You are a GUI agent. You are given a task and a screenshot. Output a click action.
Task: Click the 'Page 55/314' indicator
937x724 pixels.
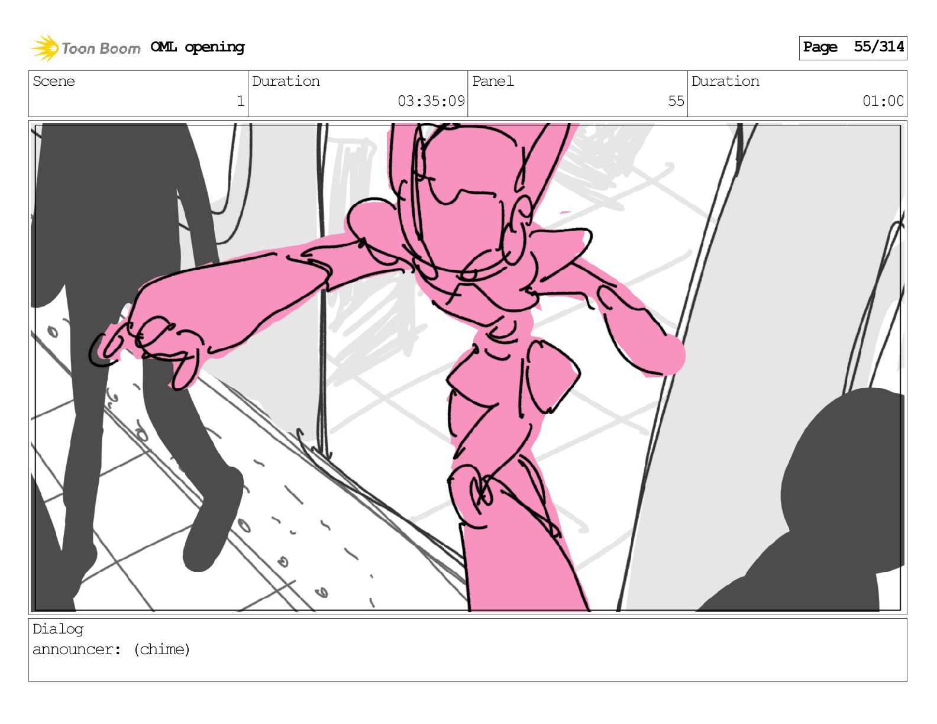pyautogui.click(x=852, y=47)
